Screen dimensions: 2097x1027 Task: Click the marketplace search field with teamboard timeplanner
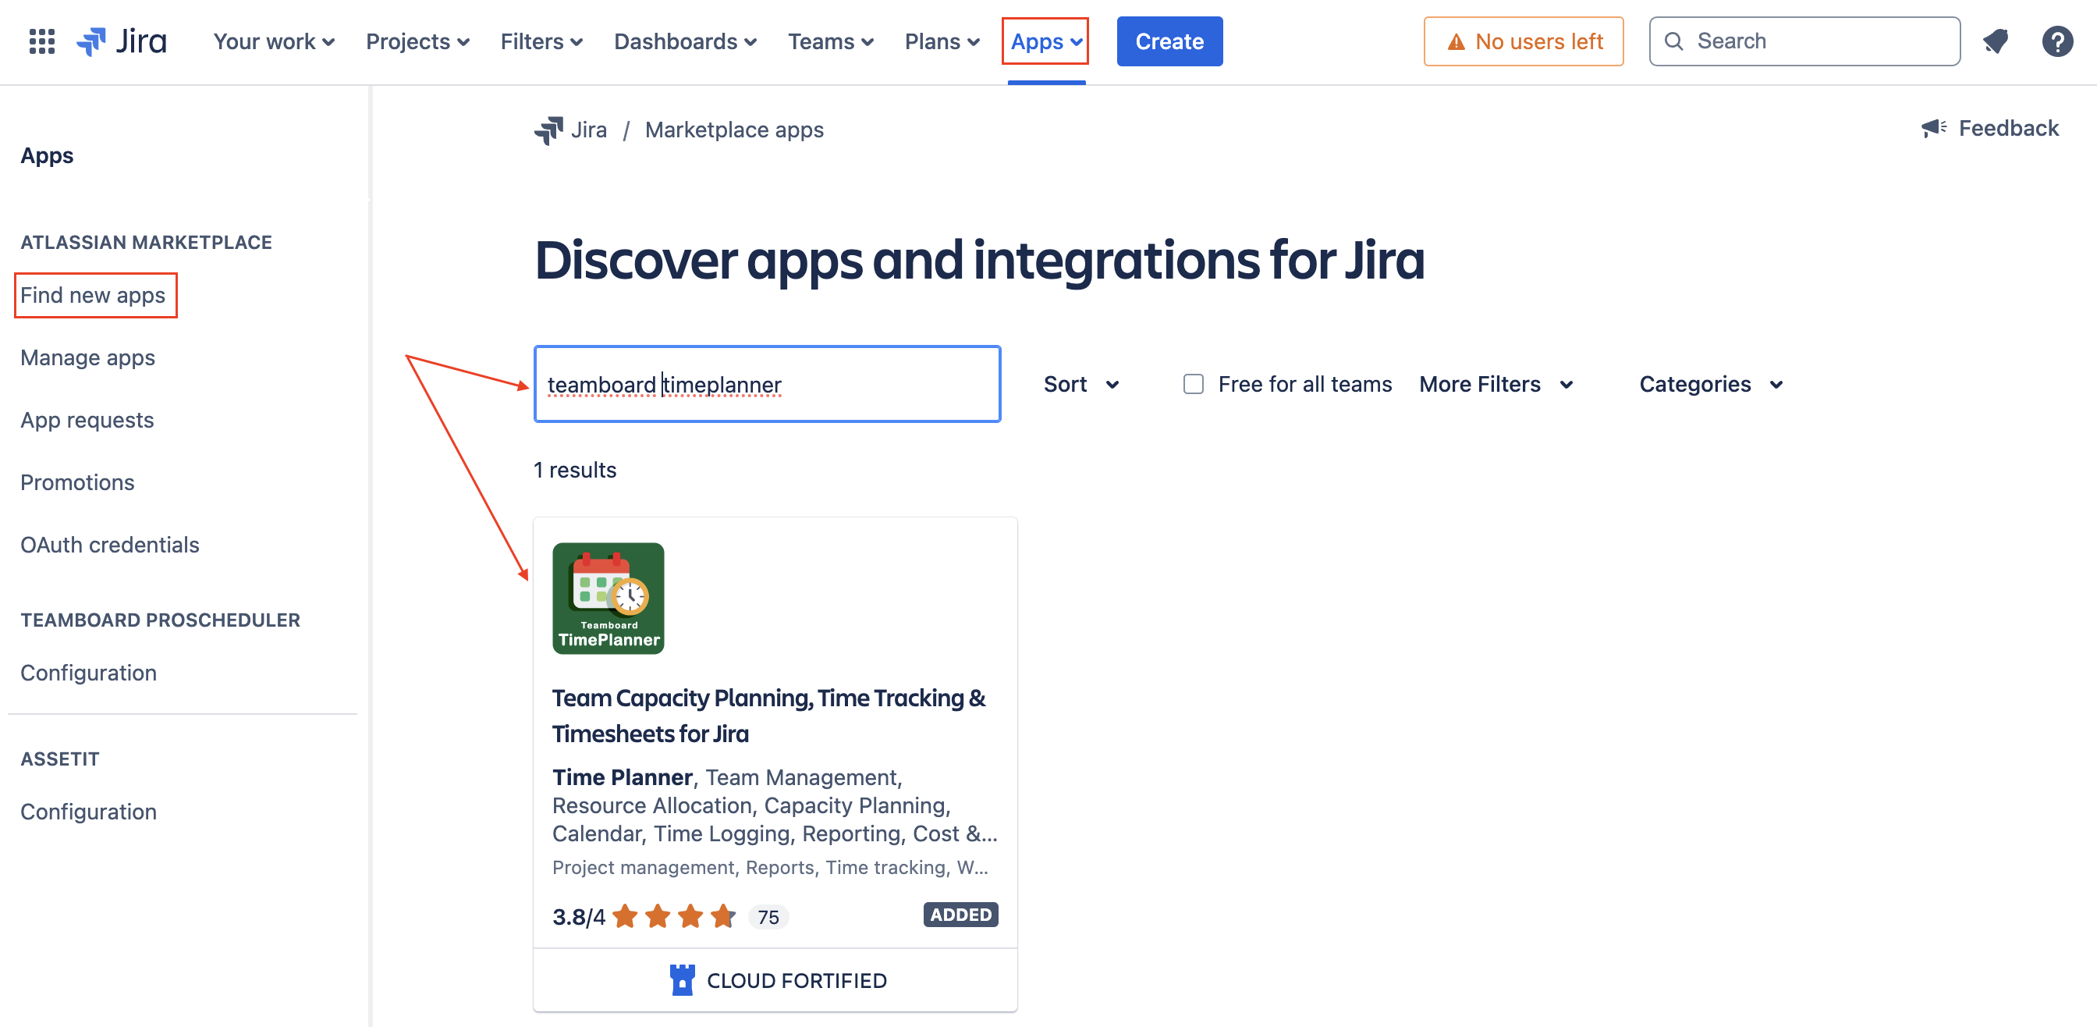pyautogui.click(x=767, y=384)
